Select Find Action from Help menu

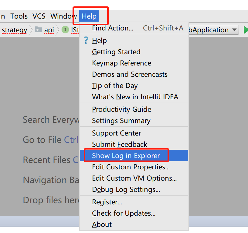[112, 28]
